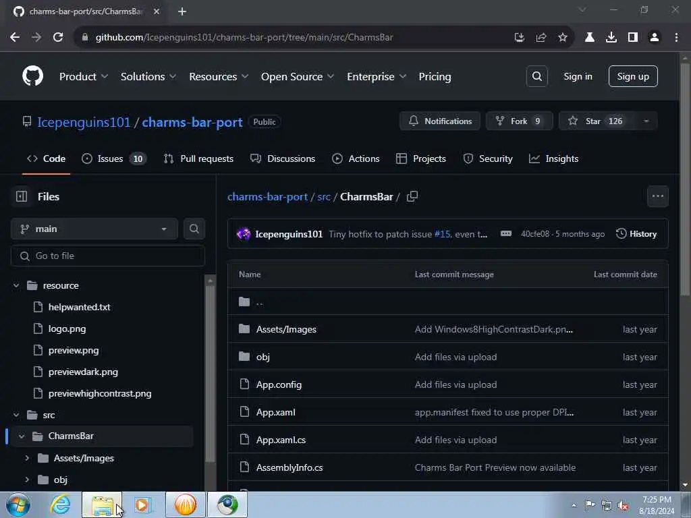Open install app icon in address bar

pos(520,38)
